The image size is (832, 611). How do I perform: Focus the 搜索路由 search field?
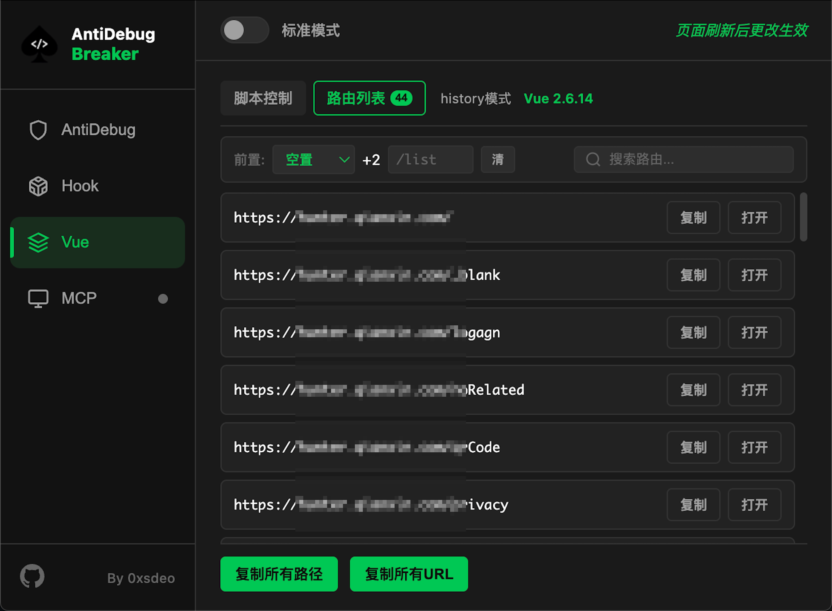684,159
